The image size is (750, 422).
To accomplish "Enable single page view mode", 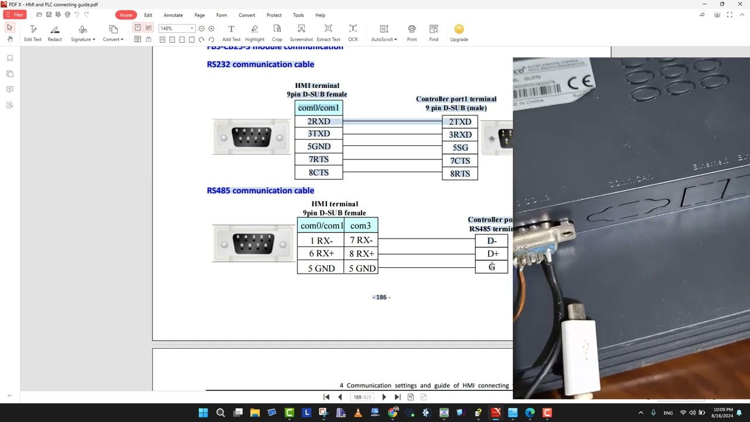I will (x=138, y=28).
